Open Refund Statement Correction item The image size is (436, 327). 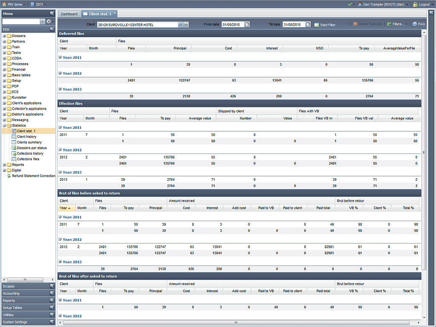click(x=33, y=176)
